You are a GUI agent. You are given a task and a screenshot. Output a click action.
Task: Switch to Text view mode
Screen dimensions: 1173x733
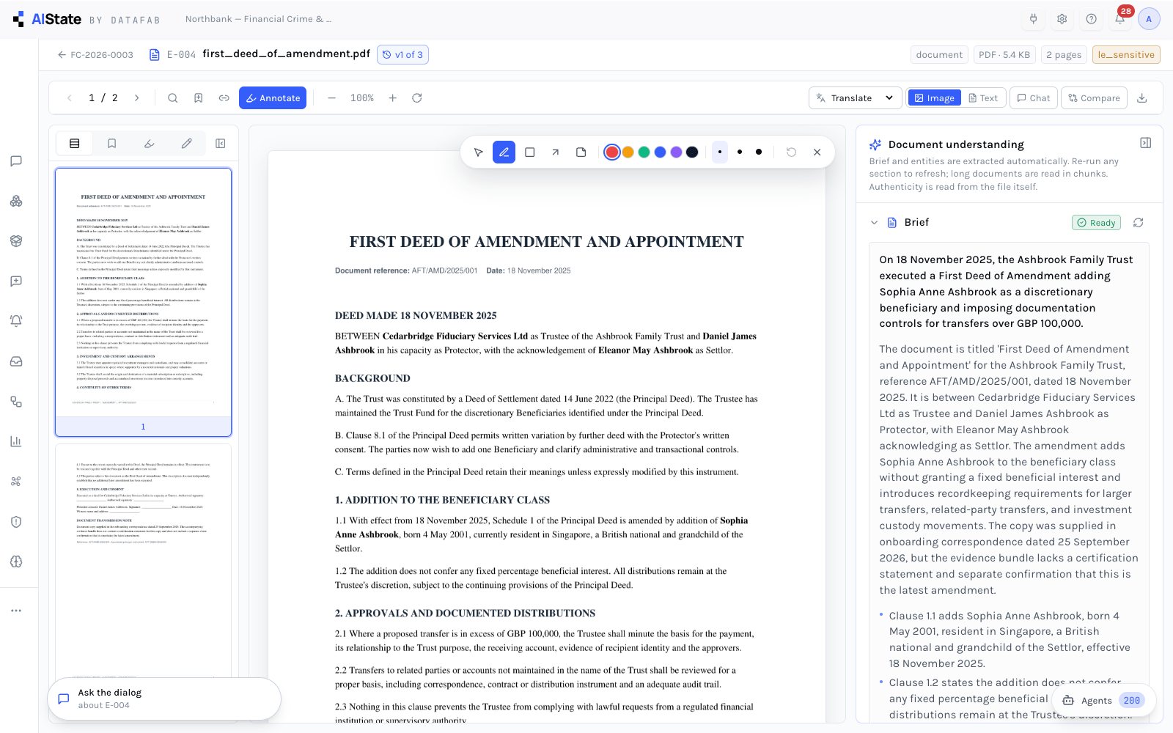pos(982,97)
